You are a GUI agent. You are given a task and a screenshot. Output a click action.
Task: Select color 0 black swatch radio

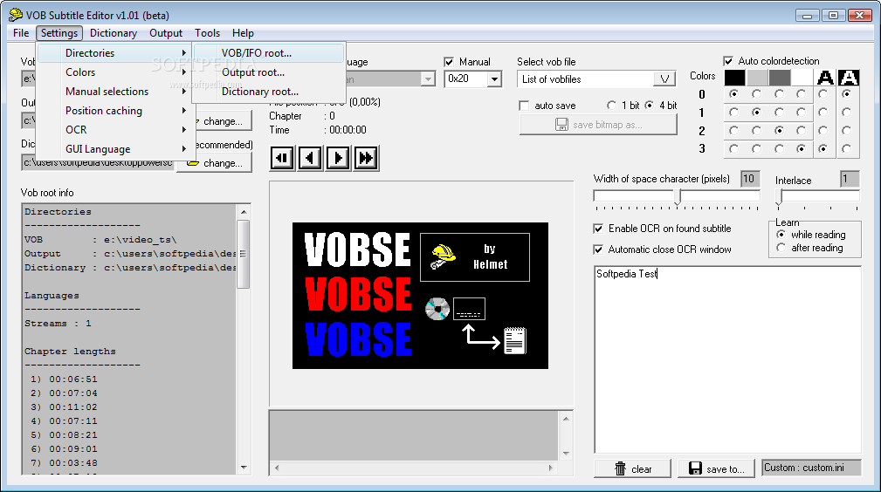[733, 94]
